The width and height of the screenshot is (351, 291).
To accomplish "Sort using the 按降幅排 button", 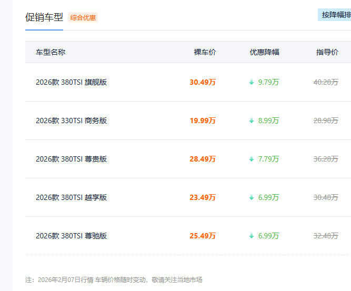I will coord(336,15).
